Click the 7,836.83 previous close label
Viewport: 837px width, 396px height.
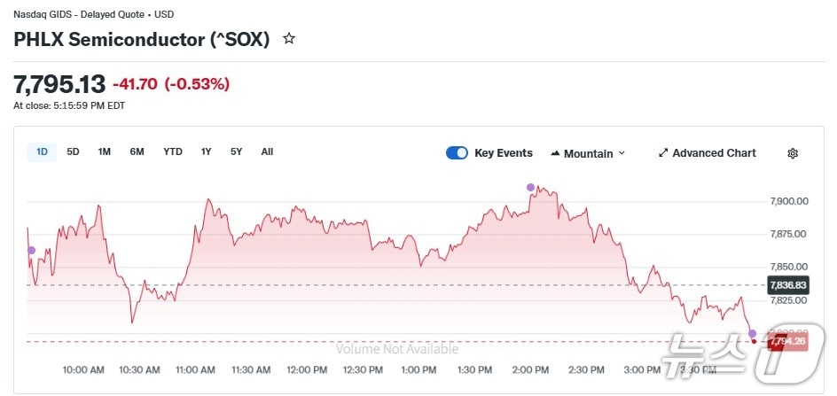[x=787, y=285]
